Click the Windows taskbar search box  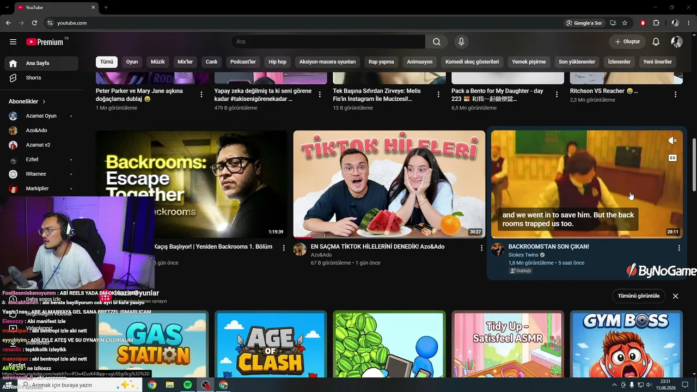(x=81, y=385)
